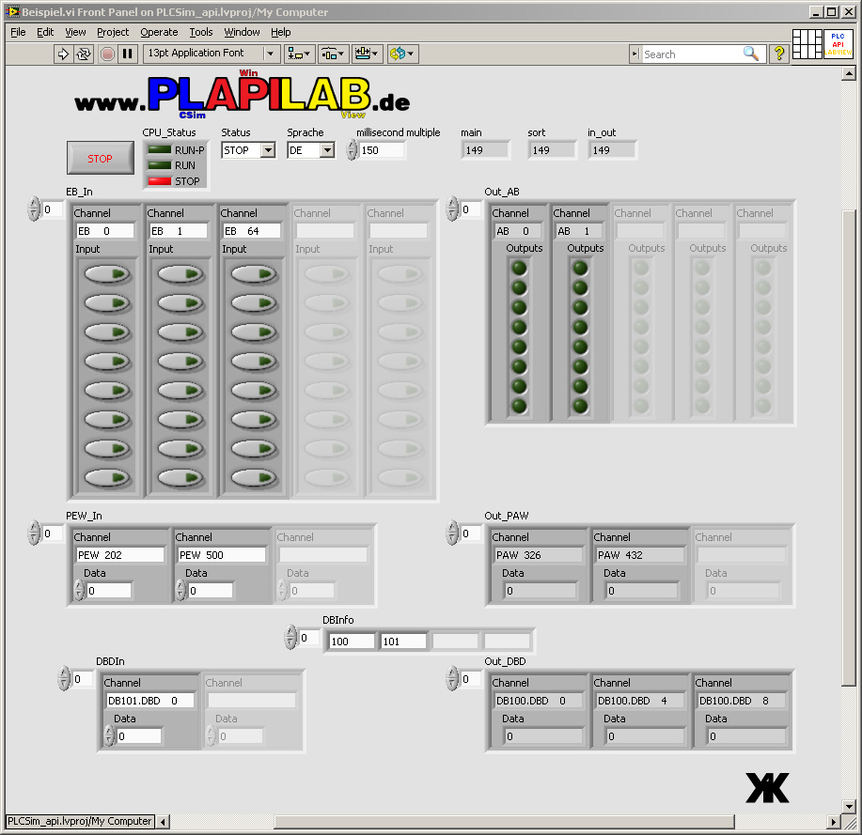Open the Align Objects toolbar tool
Screen dimensions: 862x835
(x=301, y=54)
